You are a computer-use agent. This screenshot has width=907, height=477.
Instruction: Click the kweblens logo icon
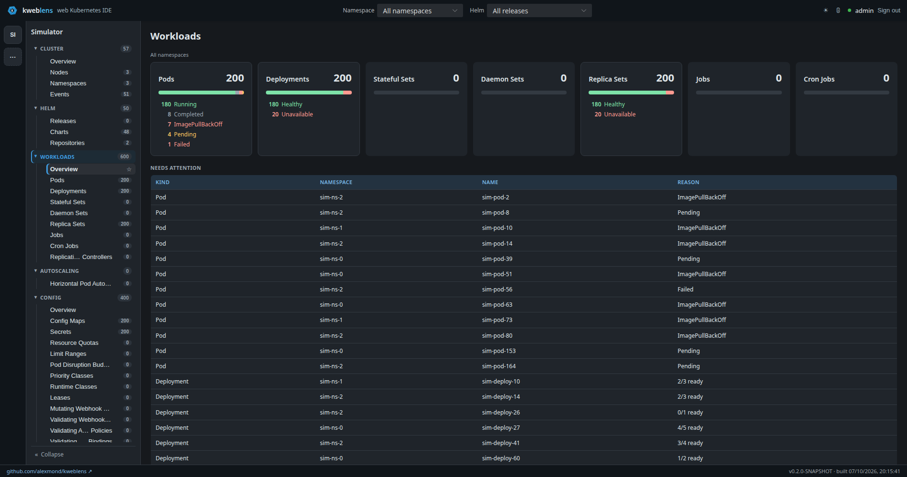coord(12,10)
